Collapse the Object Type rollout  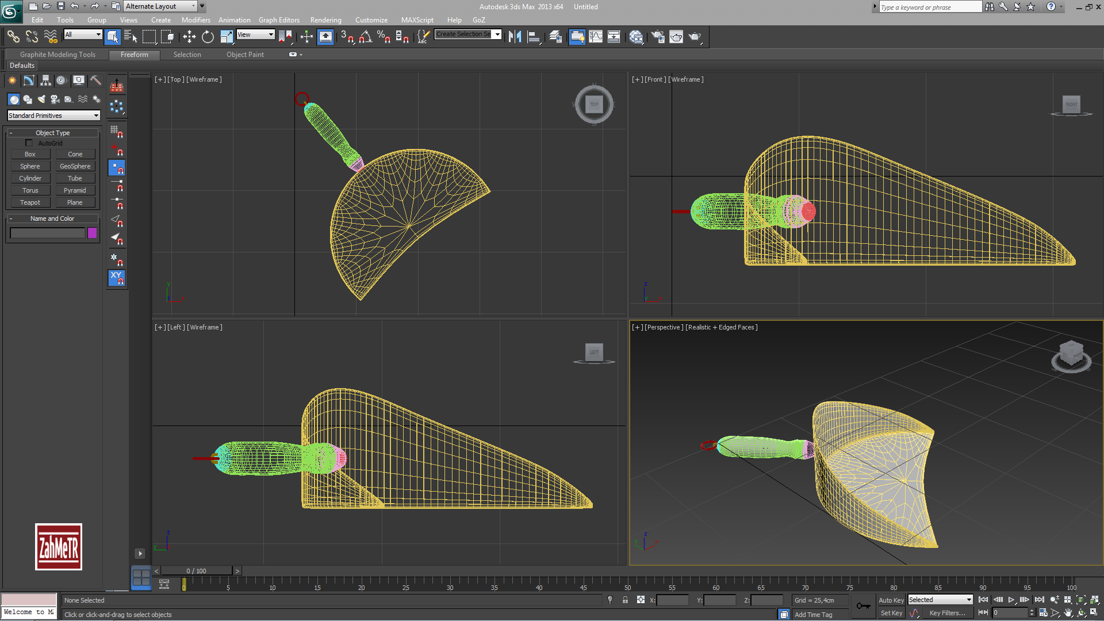click(x=52, y=133)
